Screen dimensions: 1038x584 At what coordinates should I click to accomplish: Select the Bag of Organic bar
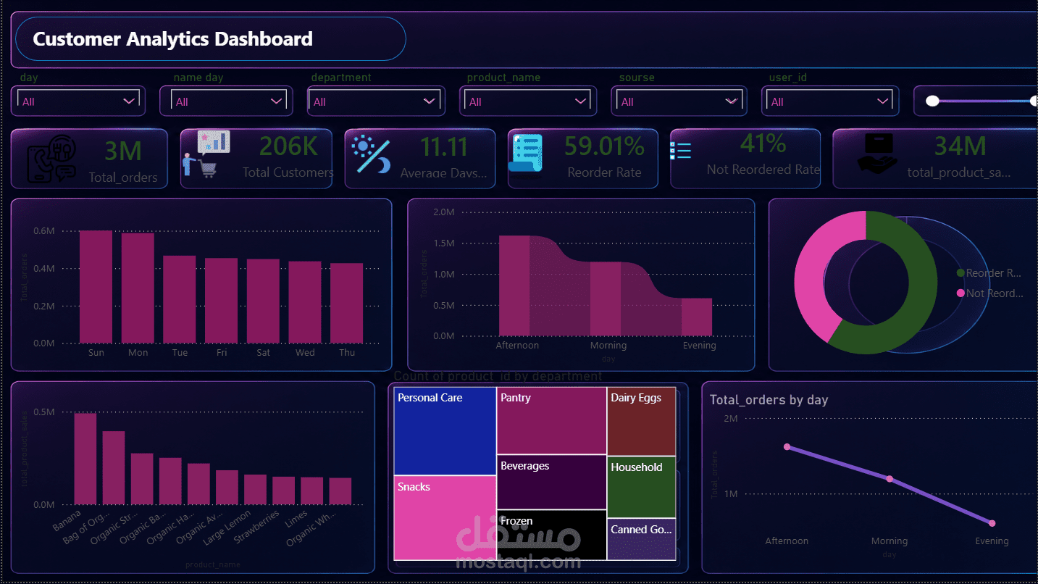coord(114,468)
